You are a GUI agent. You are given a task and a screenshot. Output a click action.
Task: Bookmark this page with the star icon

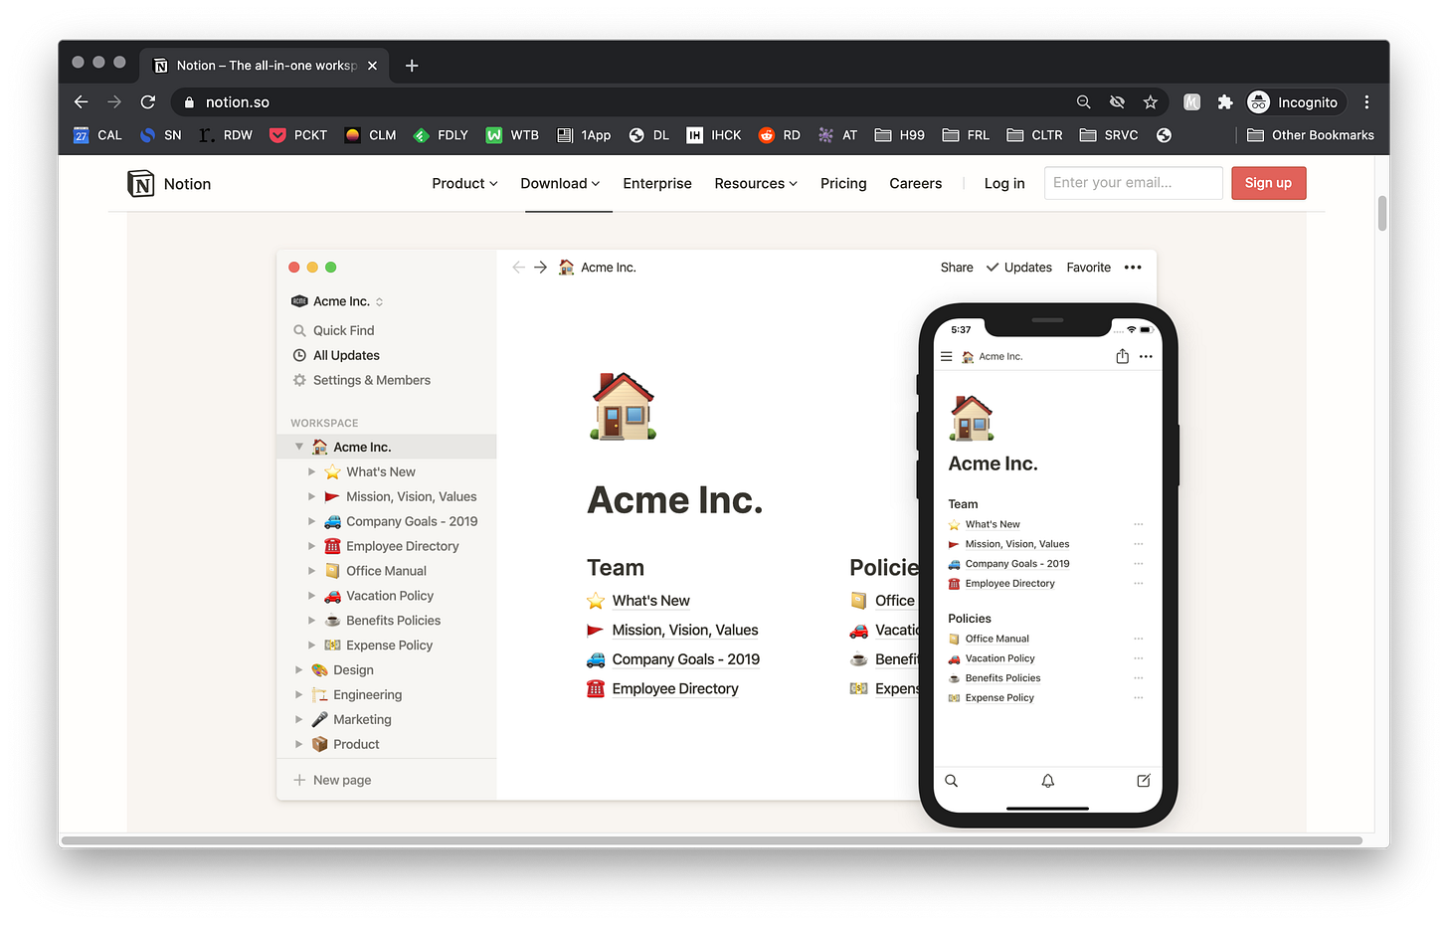coord(1151,101)
